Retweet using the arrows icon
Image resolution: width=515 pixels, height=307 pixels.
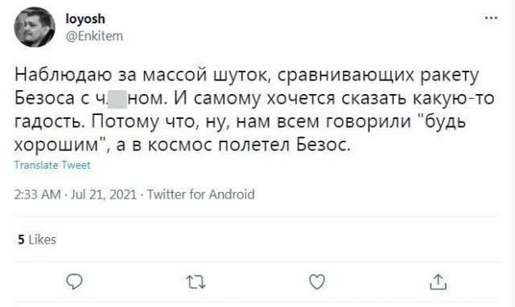(x=196, y=282)
